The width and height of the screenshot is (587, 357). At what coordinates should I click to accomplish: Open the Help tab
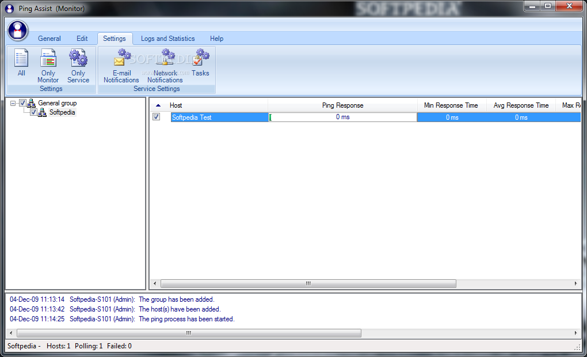pos(217,39)
